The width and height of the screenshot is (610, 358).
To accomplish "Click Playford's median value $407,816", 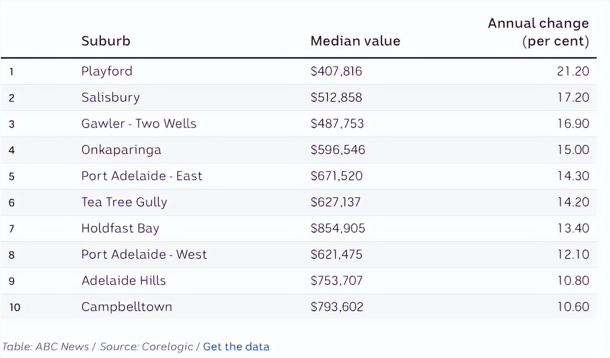I will (x=336, y=71).
